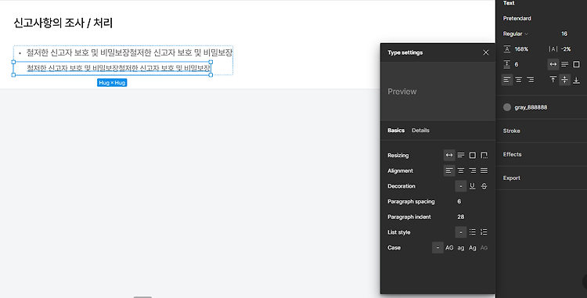The image size is (587, 298).
Task: Align text left in the Text panel
Action: [x=507, y=80]
